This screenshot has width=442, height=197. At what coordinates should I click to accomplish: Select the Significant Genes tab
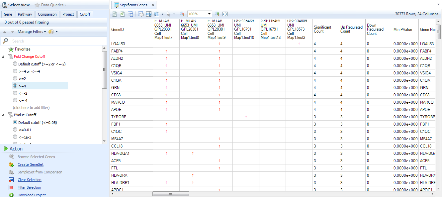(133, 5)
